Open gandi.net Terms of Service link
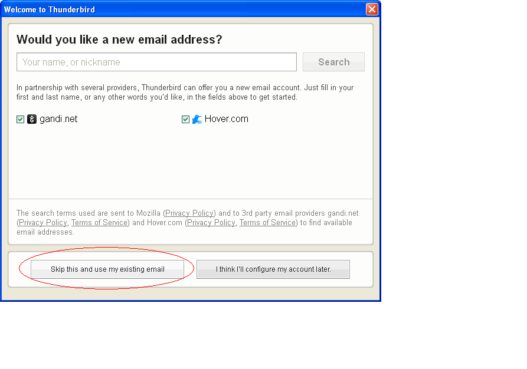Screen dimensions: 527x369 click(x=100, y=223)
